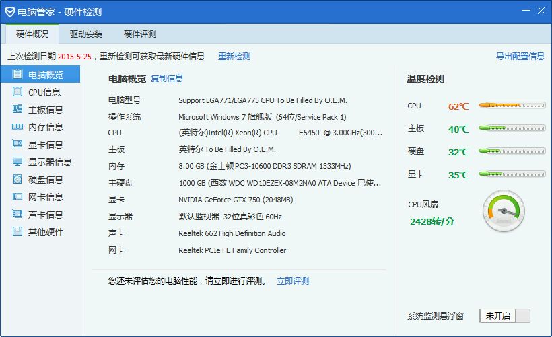
Task: Show 网卡信息 details
Action: [x=40, y=197]
